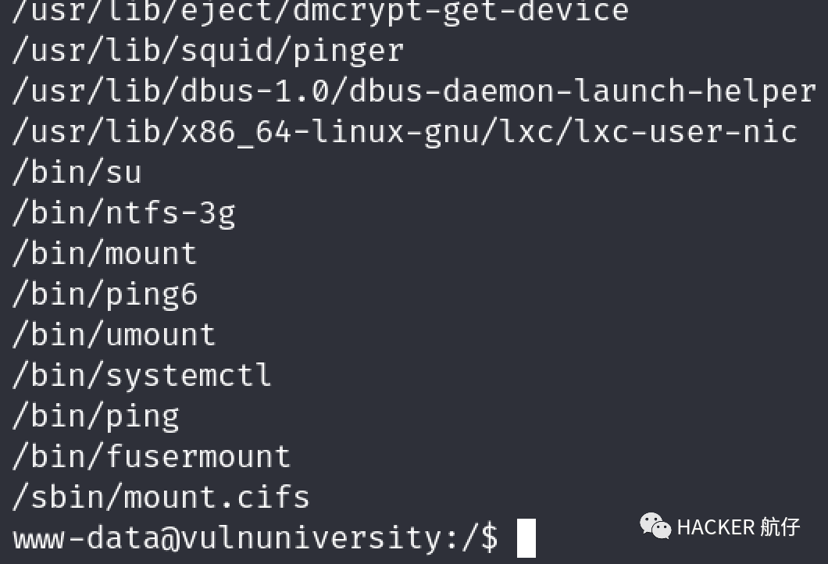Click the /bin/ping line without the 6
The height and width of the screenshot is (564, 828).
click(95, 416)
